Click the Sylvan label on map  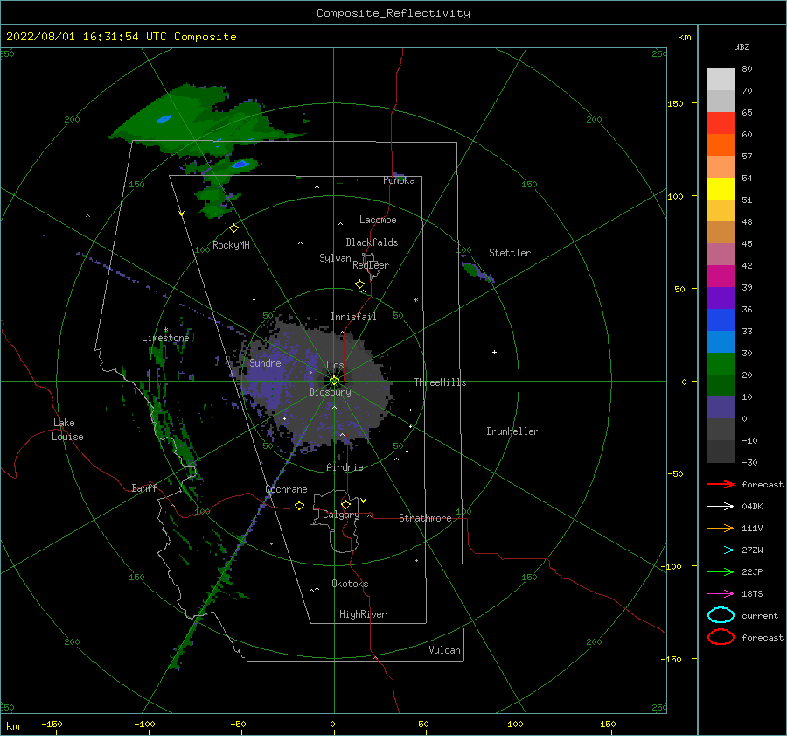(x=335, y=258)
